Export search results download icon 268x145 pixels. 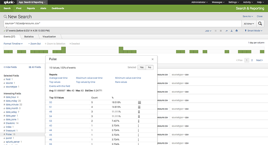[232, 31]
